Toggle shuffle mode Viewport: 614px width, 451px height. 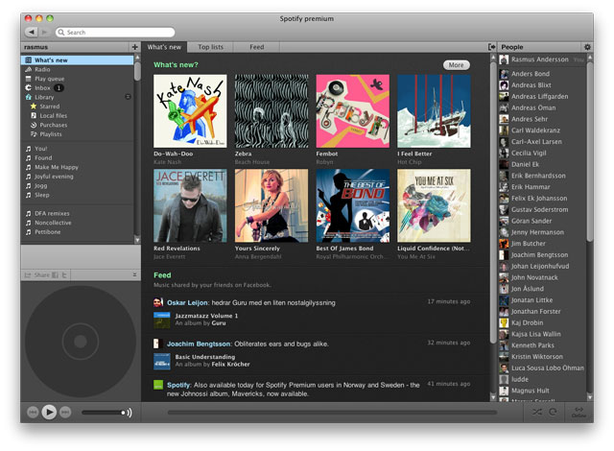click(x=537, y=412)
